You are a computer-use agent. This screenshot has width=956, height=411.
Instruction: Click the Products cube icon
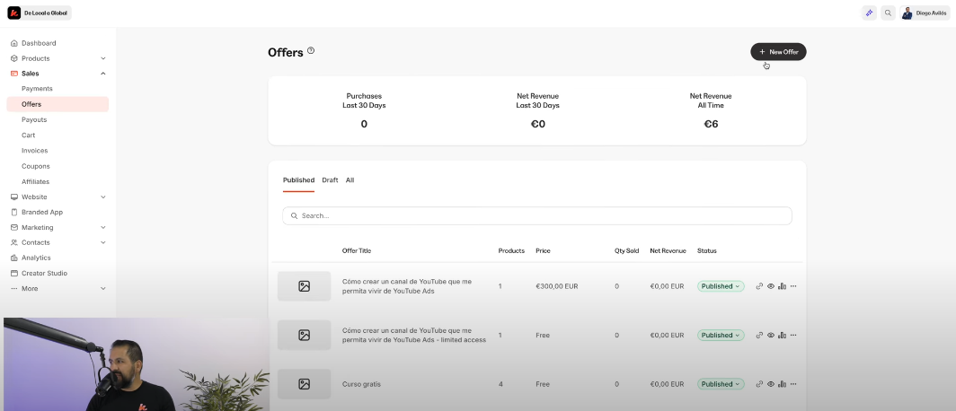pyautogui.click(x=14, y=58)
